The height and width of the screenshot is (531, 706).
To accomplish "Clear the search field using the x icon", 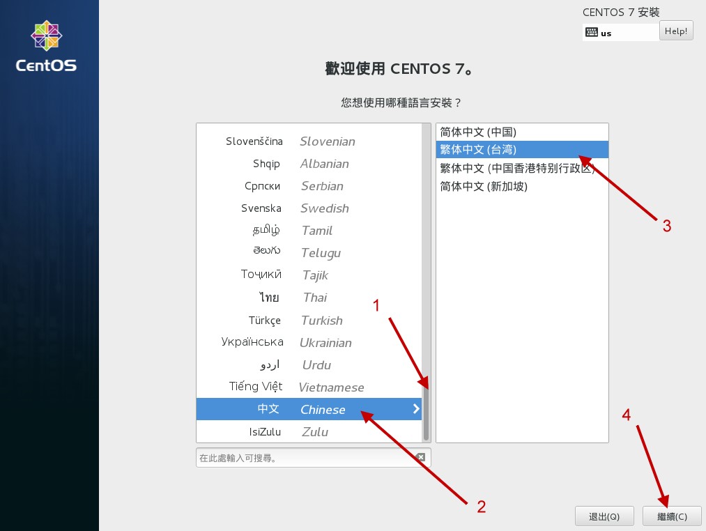I will point(420,457).
